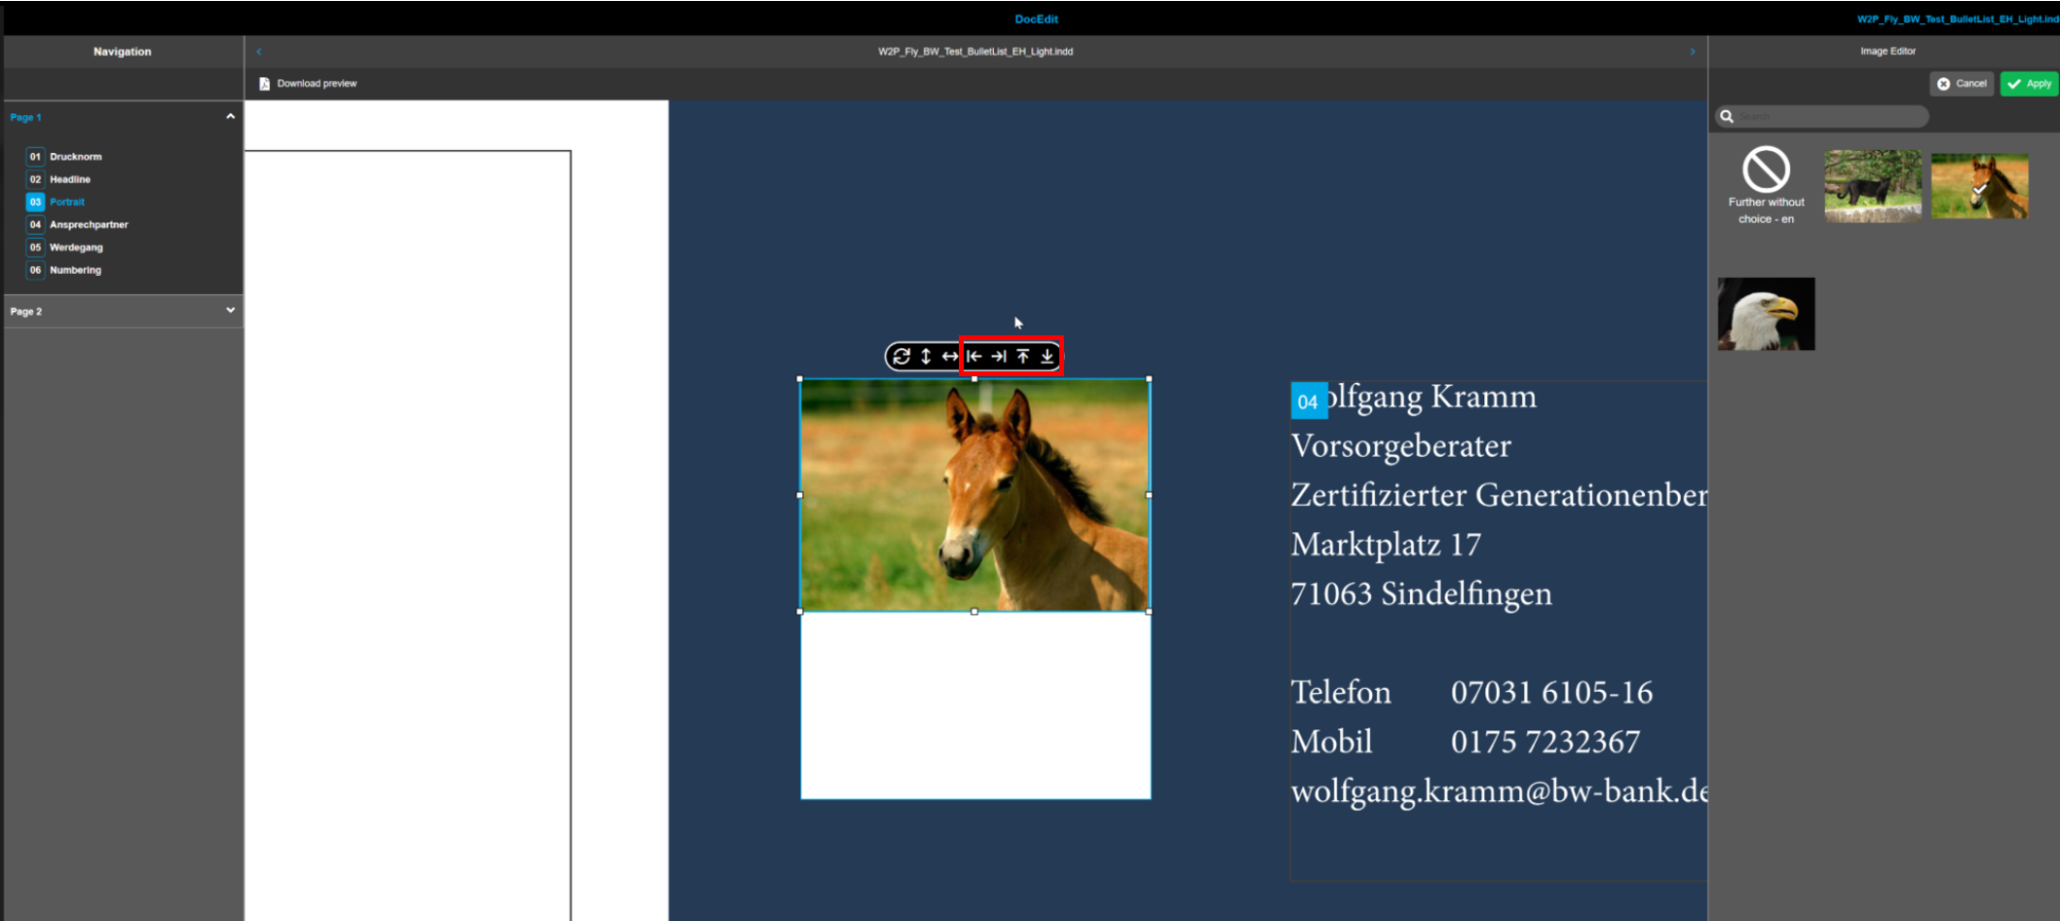Choose the 'Further without choice - en' option
The image size is (2060, 921).
(x=1766, y=185)
